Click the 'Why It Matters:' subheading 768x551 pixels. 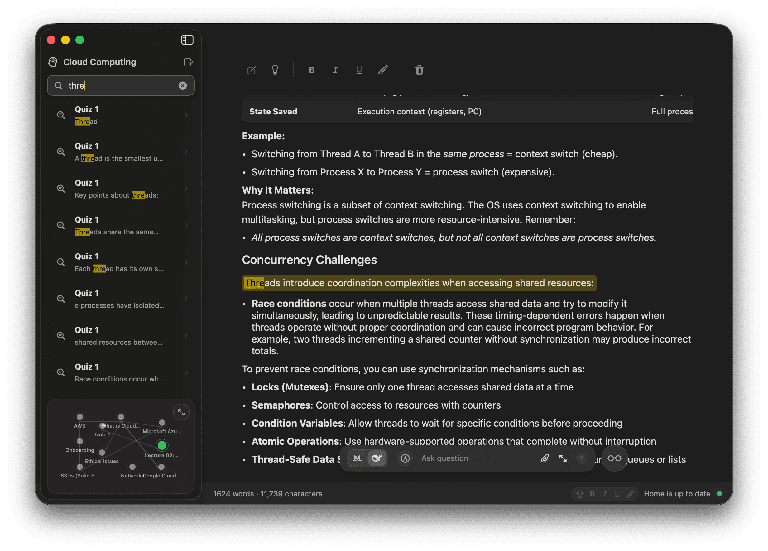click(x=278, y=190)
